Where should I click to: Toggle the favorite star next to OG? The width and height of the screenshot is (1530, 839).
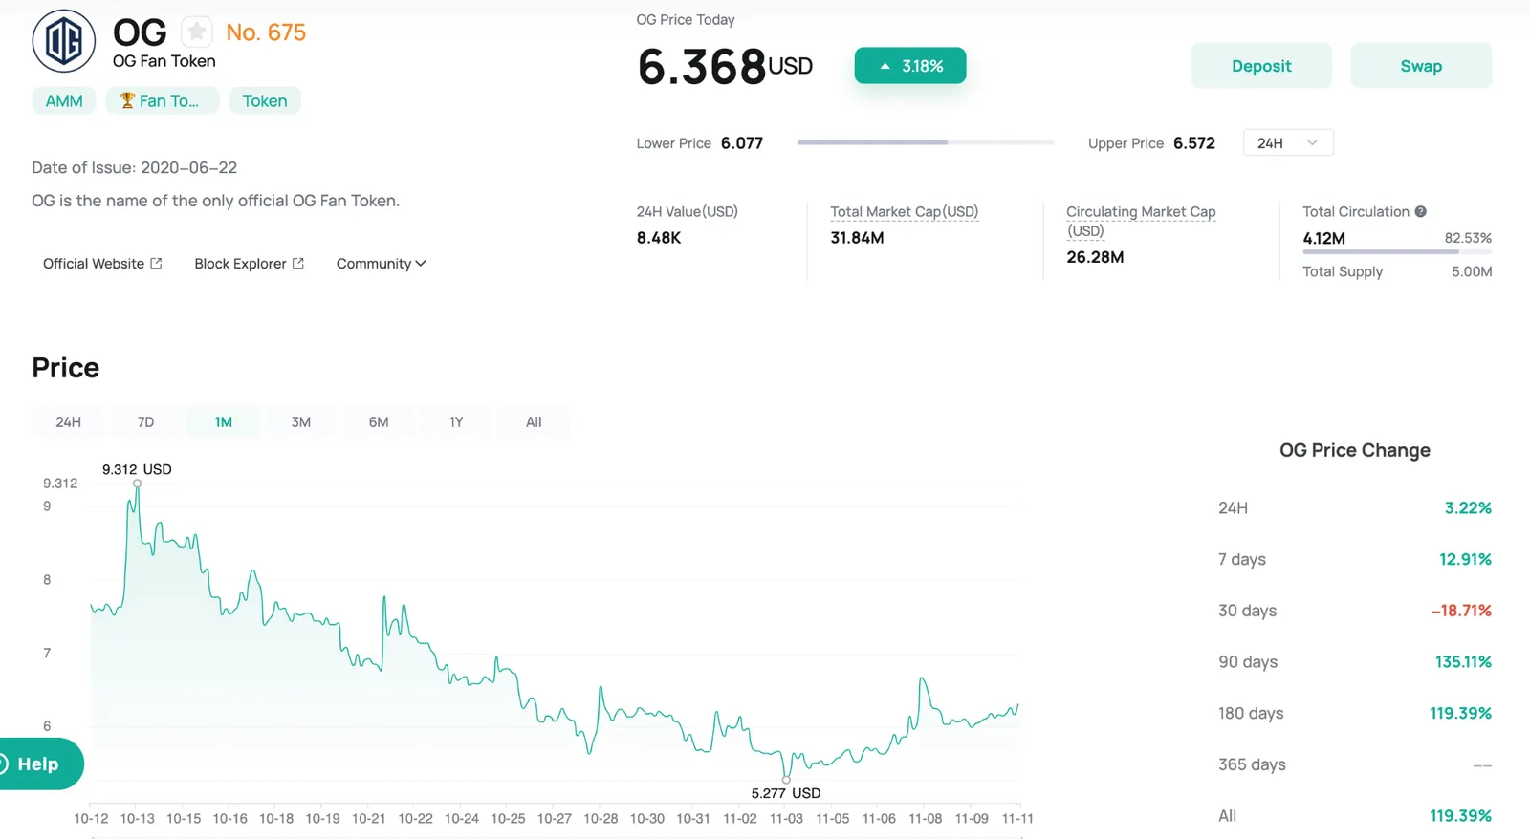[x=197, y=32]
